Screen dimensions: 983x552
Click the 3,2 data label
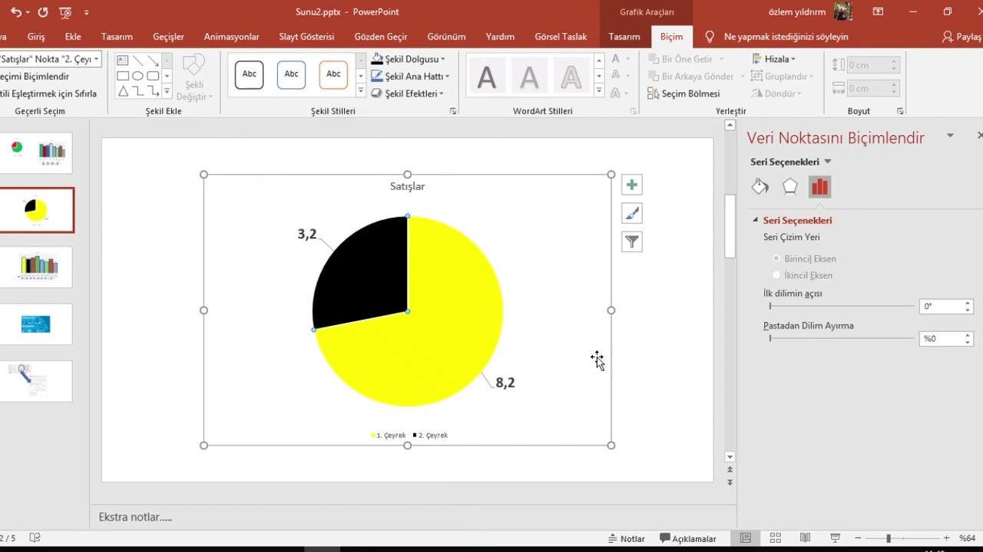307,235
